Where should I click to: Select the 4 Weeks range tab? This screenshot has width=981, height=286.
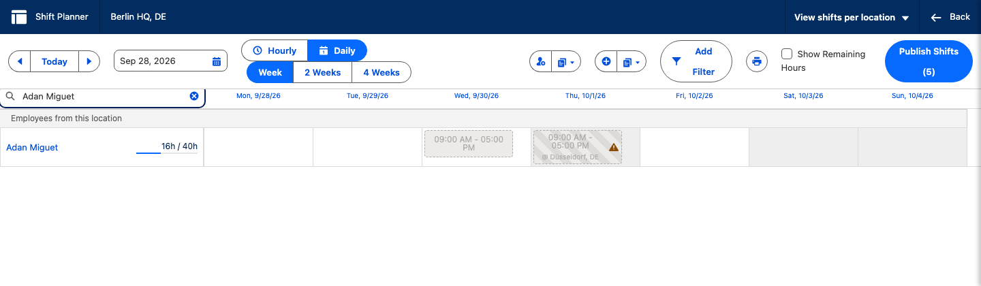point(381,72)
